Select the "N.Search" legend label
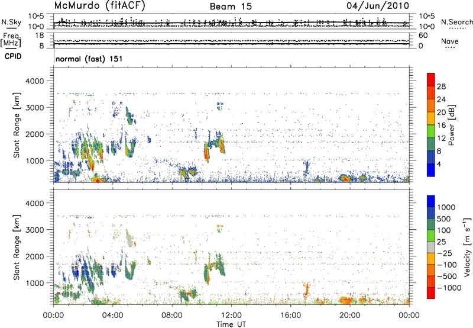This screenshot has height=328, width=473. pos(456,22)
